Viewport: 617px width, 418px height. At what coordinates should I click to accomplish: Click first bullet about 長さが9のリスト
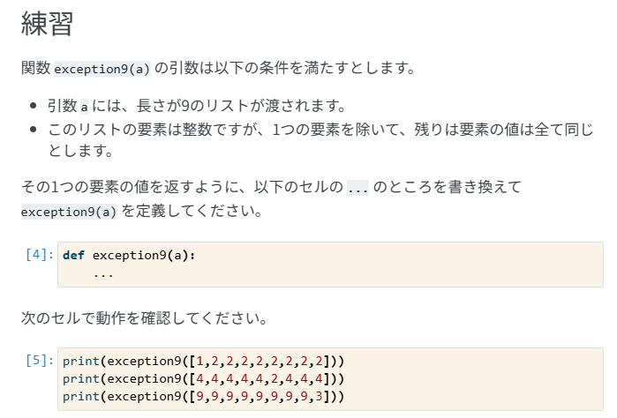coord(196,106)
